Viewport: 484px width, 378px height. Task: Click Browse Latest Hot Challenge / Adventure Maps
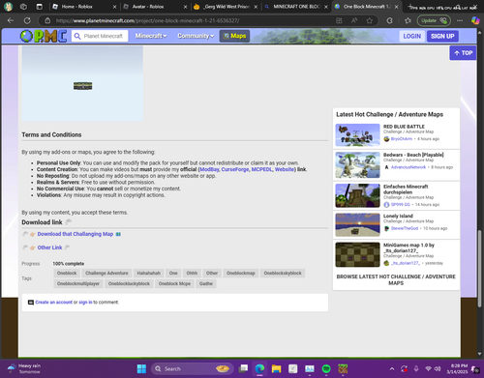click(396, 279)
